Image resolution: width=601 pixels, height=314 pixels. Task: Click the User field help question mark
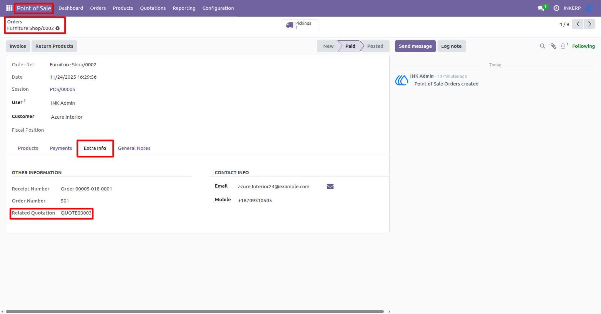[25, 101]
